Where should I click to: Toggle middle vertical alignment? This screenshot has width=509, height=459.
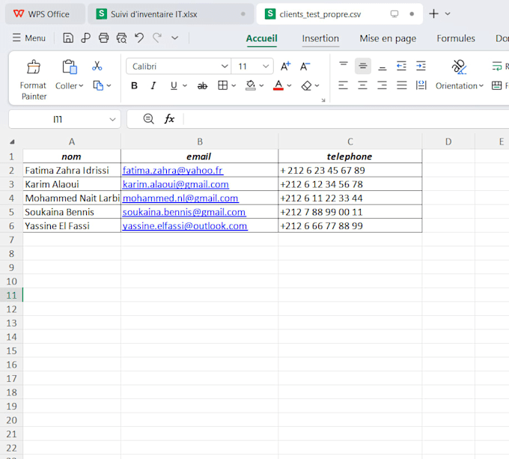tap(363, 66)
